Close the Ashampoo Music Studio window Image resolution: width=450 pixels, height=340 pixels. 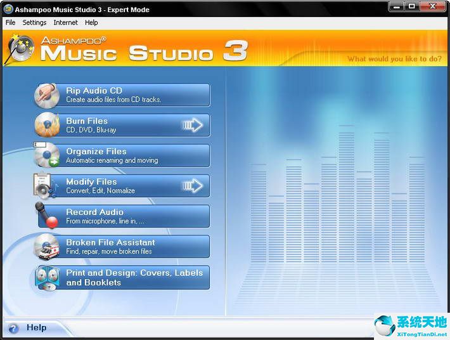[x=433, y=6]
